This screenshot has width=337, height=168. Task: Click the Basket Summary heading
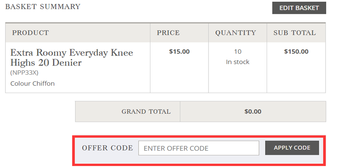point(43,7)
